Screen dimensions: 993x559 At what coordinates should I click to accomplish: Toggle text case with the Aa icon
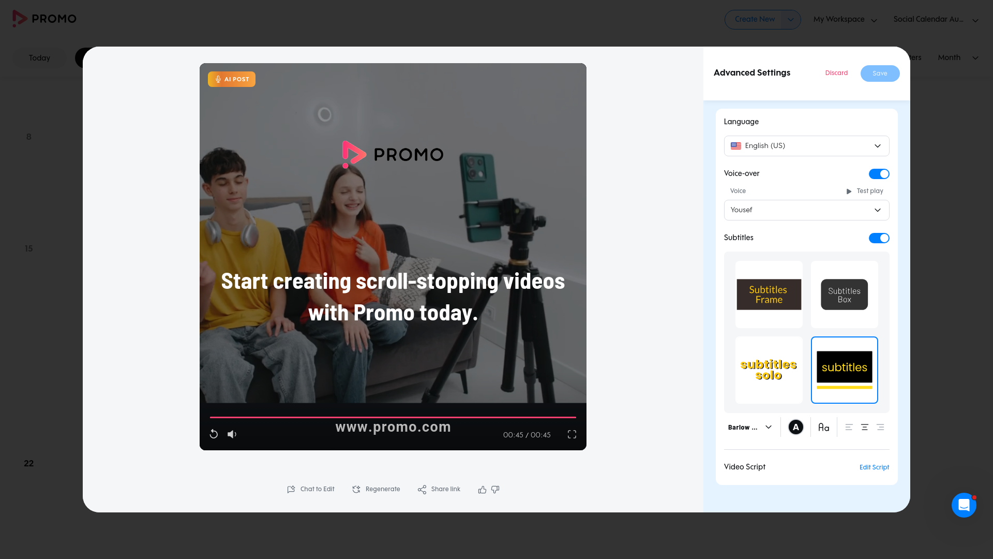click(824, 427)
